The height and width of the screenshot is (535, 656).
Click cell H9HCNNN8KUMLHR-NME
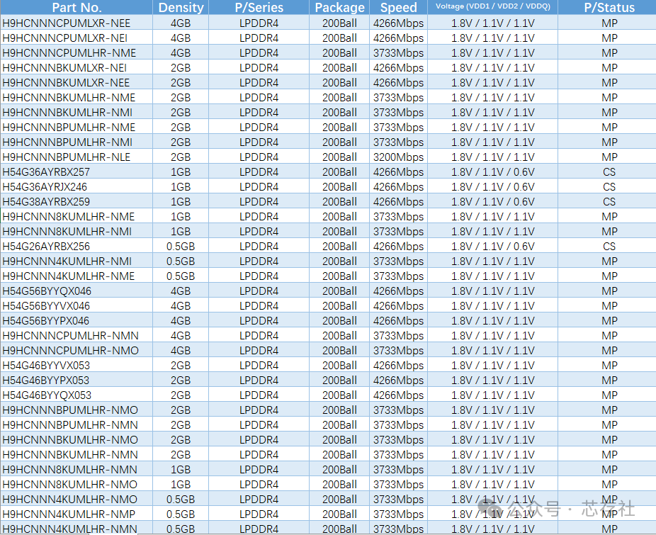77,216
